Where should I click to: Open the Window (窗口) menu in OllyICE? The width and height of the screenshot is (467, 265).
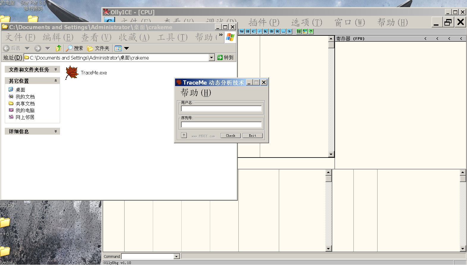click(x=350, y=22)
